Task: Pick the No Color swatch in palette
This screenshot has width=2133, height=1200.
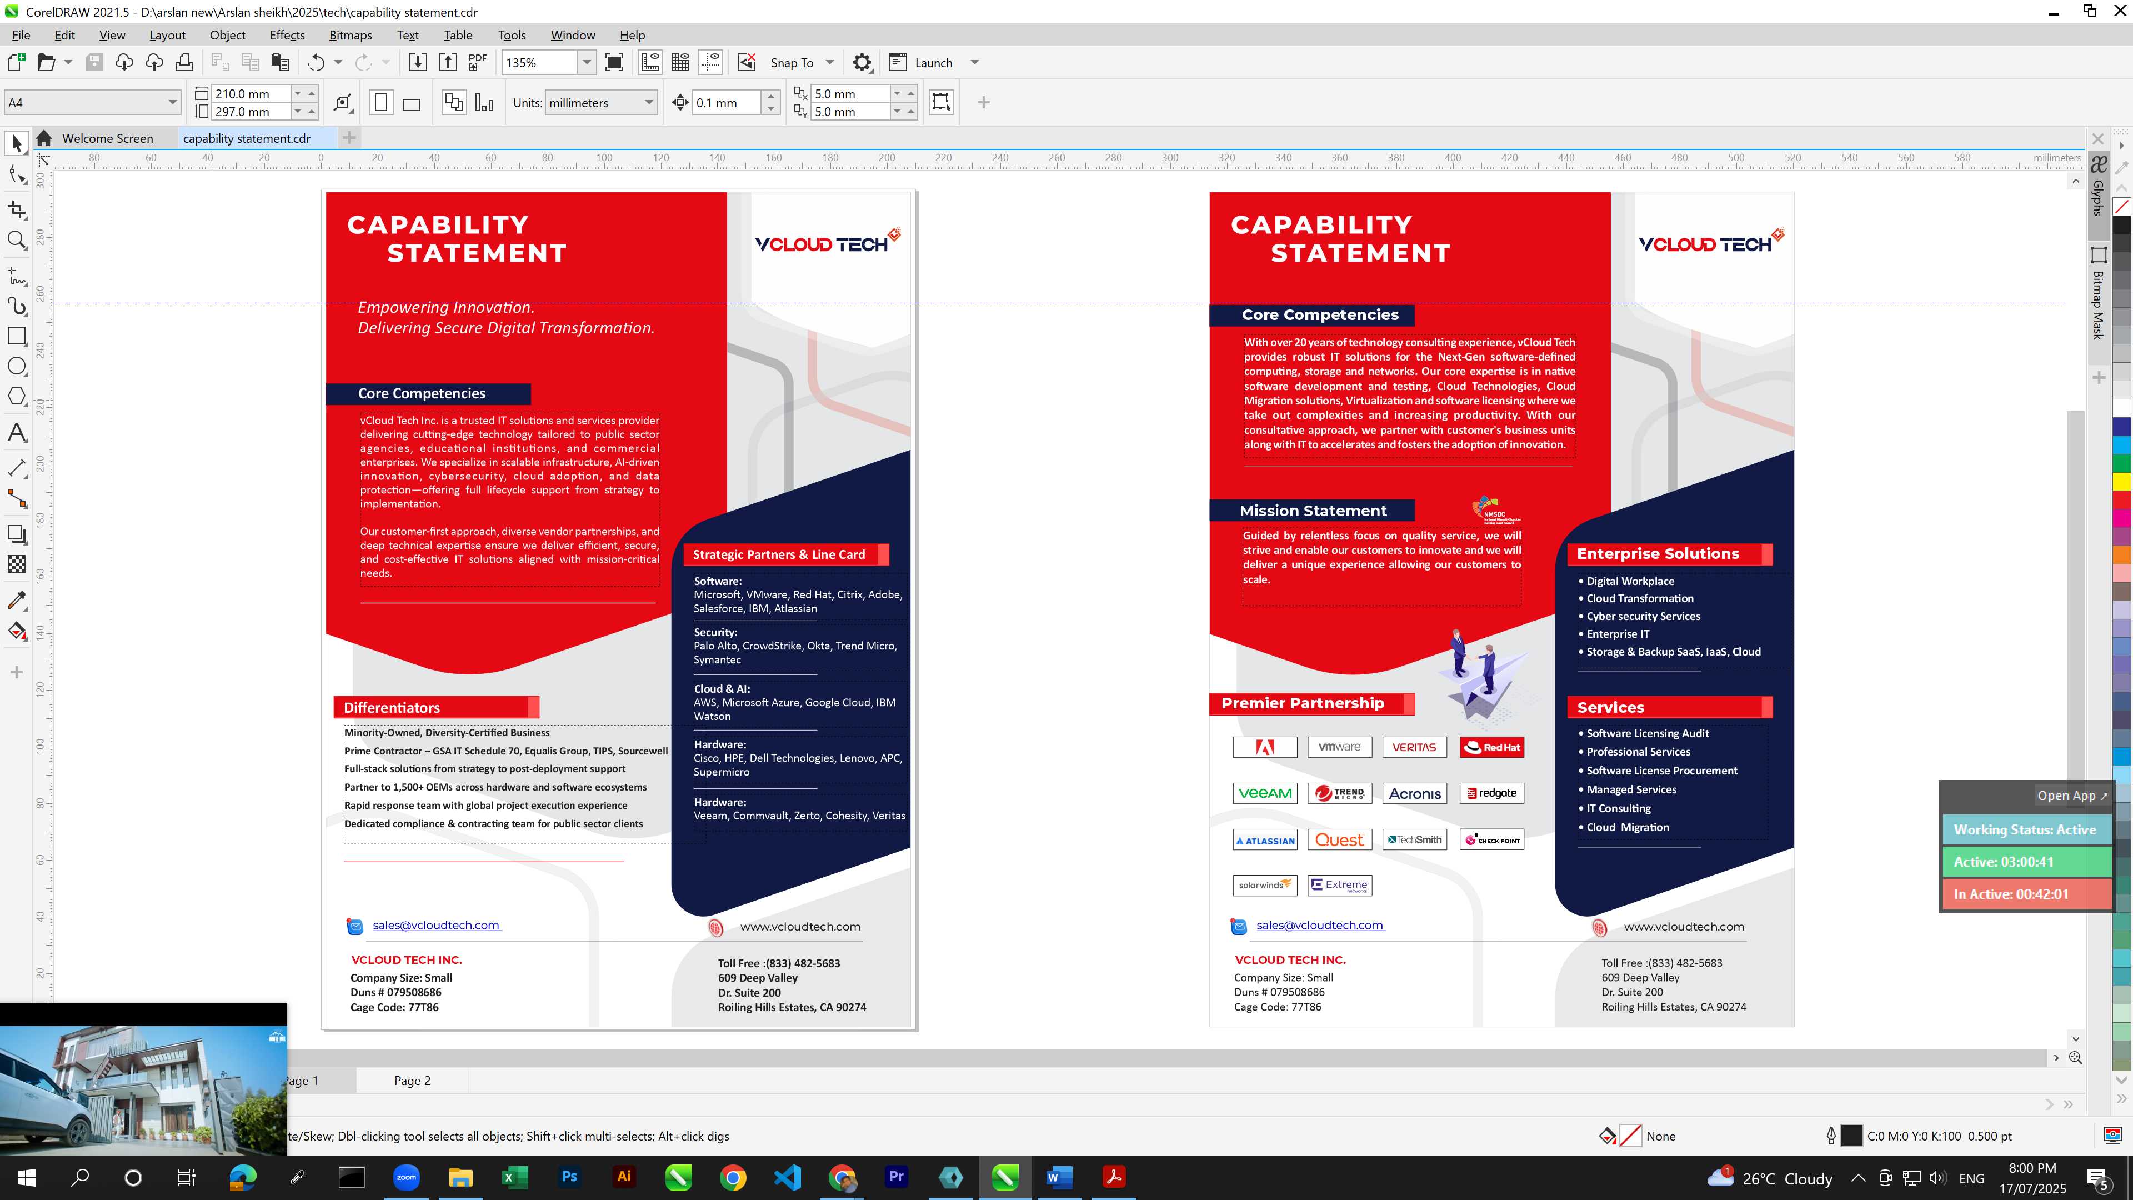Action: pyautogui.click(x=2122, y=206)
